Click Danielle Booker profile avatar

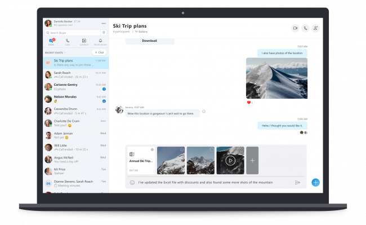pyautogui.click(x=48, y=23)
